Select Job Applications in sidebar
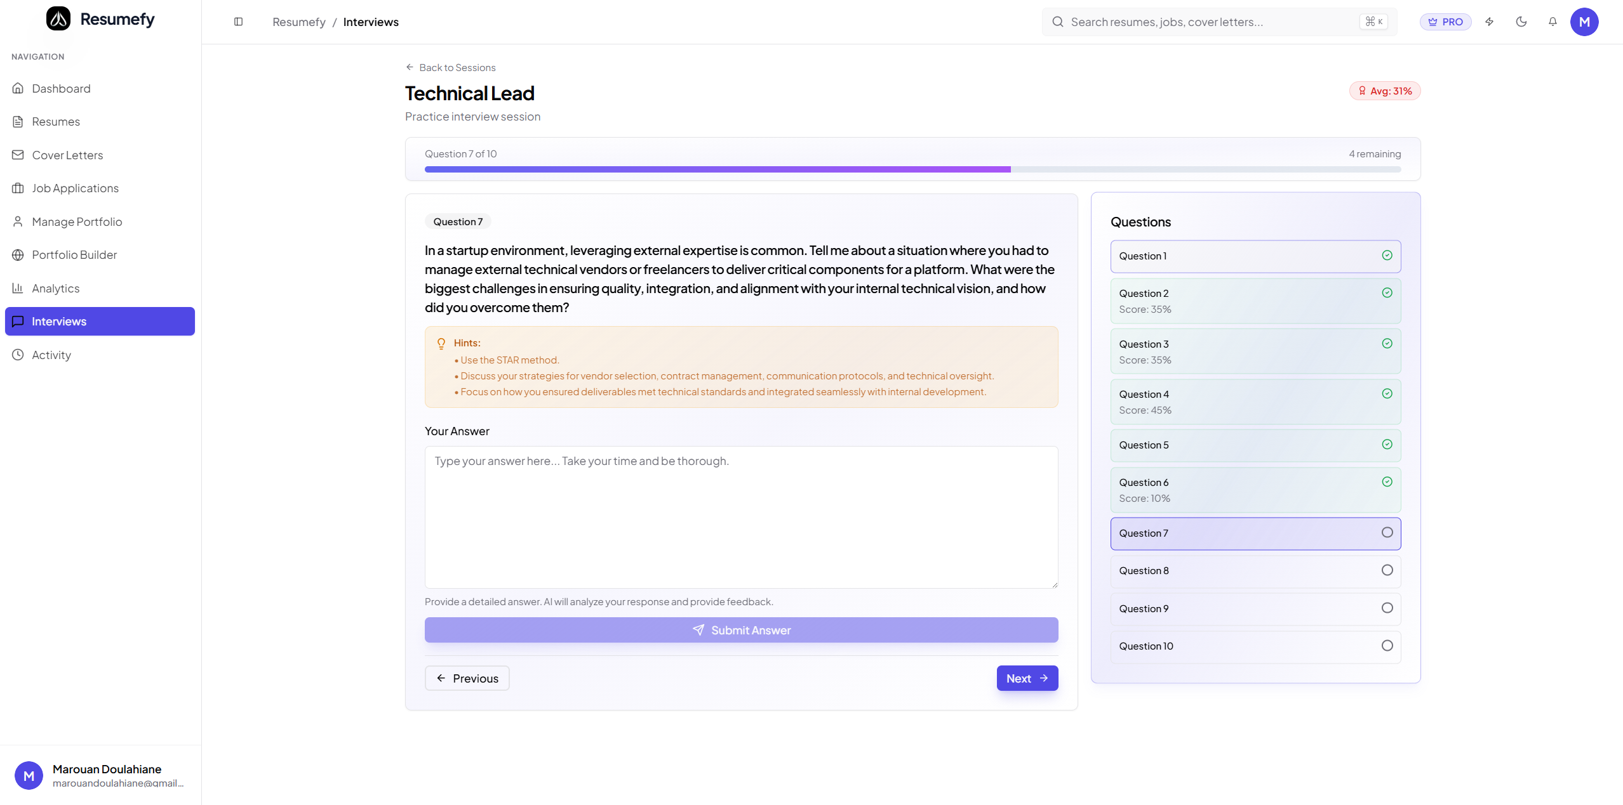Image resolution: width=1623 pixels, height=805 pixels. tap(75, 188)
